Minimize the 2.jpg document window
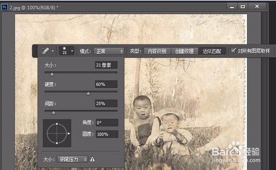 coord(232,7)
